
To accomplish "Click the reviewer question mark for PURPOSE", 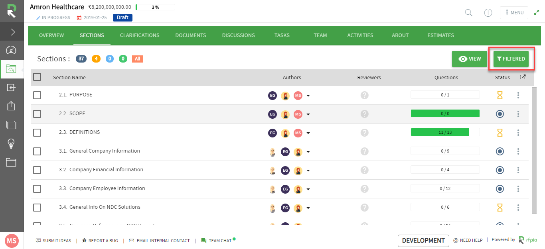I will 364,95.
